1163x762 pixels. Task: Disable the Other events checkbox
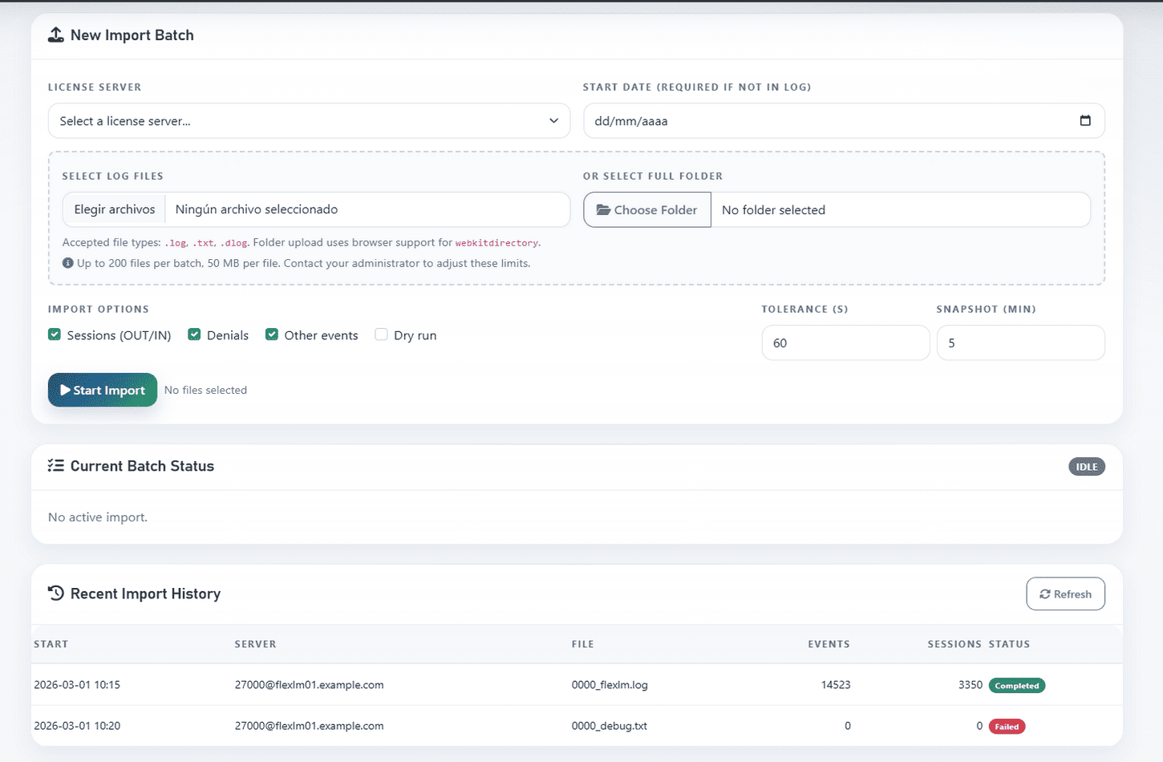[272, 334]
